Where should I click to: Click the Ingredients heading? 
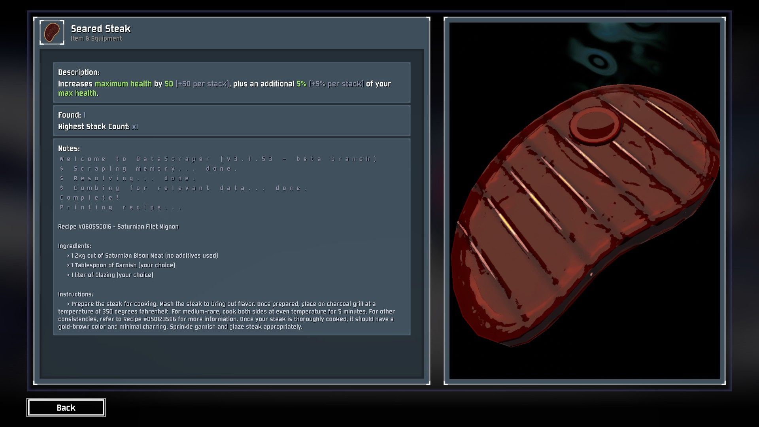(x=74, y=246)
